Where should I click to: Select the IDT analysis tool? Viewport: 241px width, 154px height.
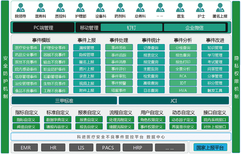[x=183, y=83]
